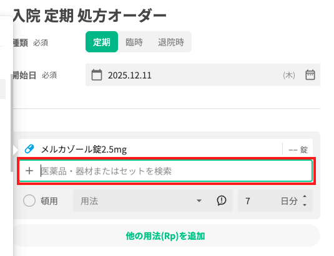Select the メルカゾール錠2.5mg drug row
The width and height of the screenshot is (334, 256).
click(x=165, y=149)
